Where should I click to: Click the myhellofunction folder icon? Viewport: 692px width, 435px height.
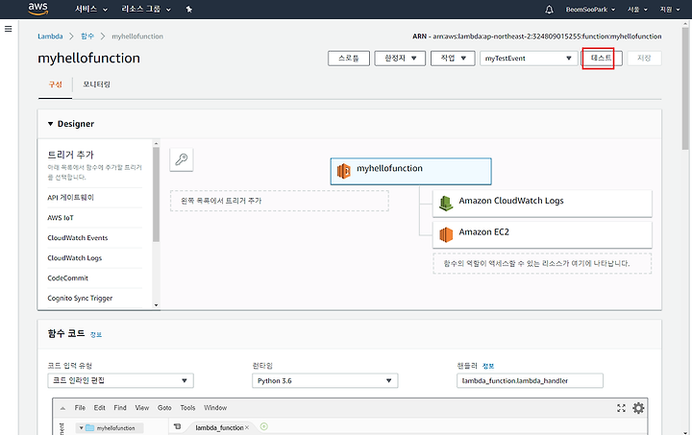90,428
